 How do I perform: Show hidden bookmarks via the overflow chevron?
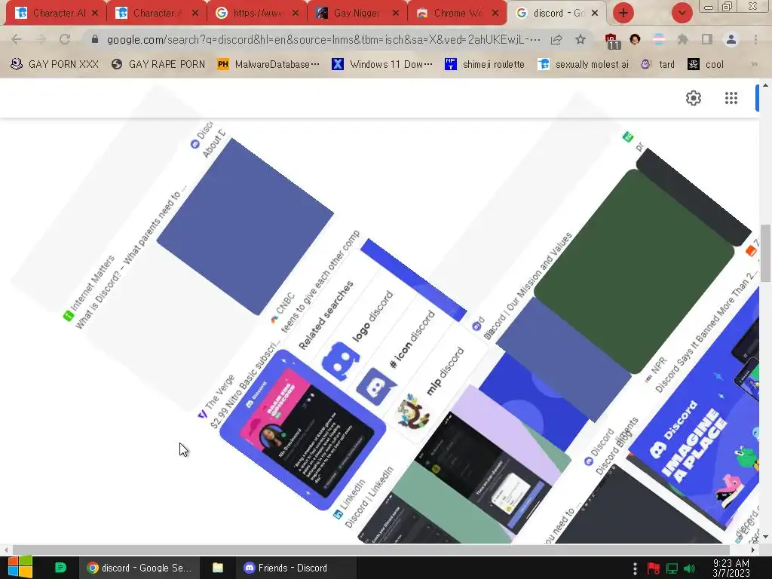click(754, 64)
